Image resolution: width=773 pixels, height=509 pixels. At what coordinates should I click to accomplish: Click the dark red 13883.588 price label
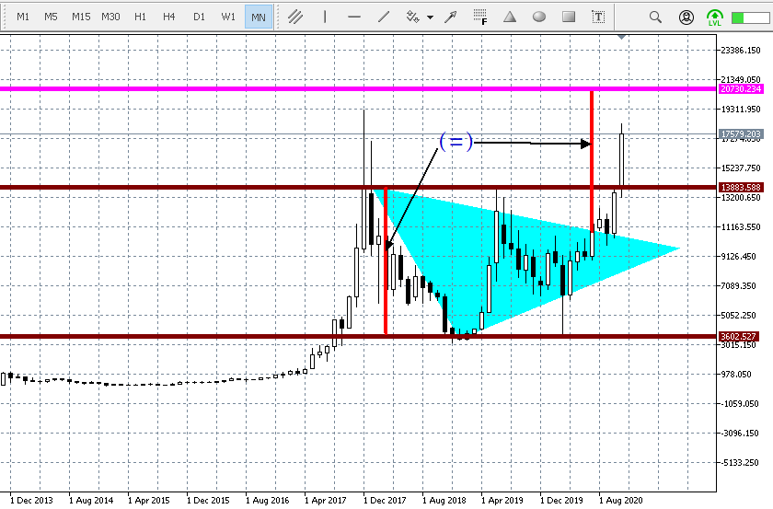click(x=742, y=188)
